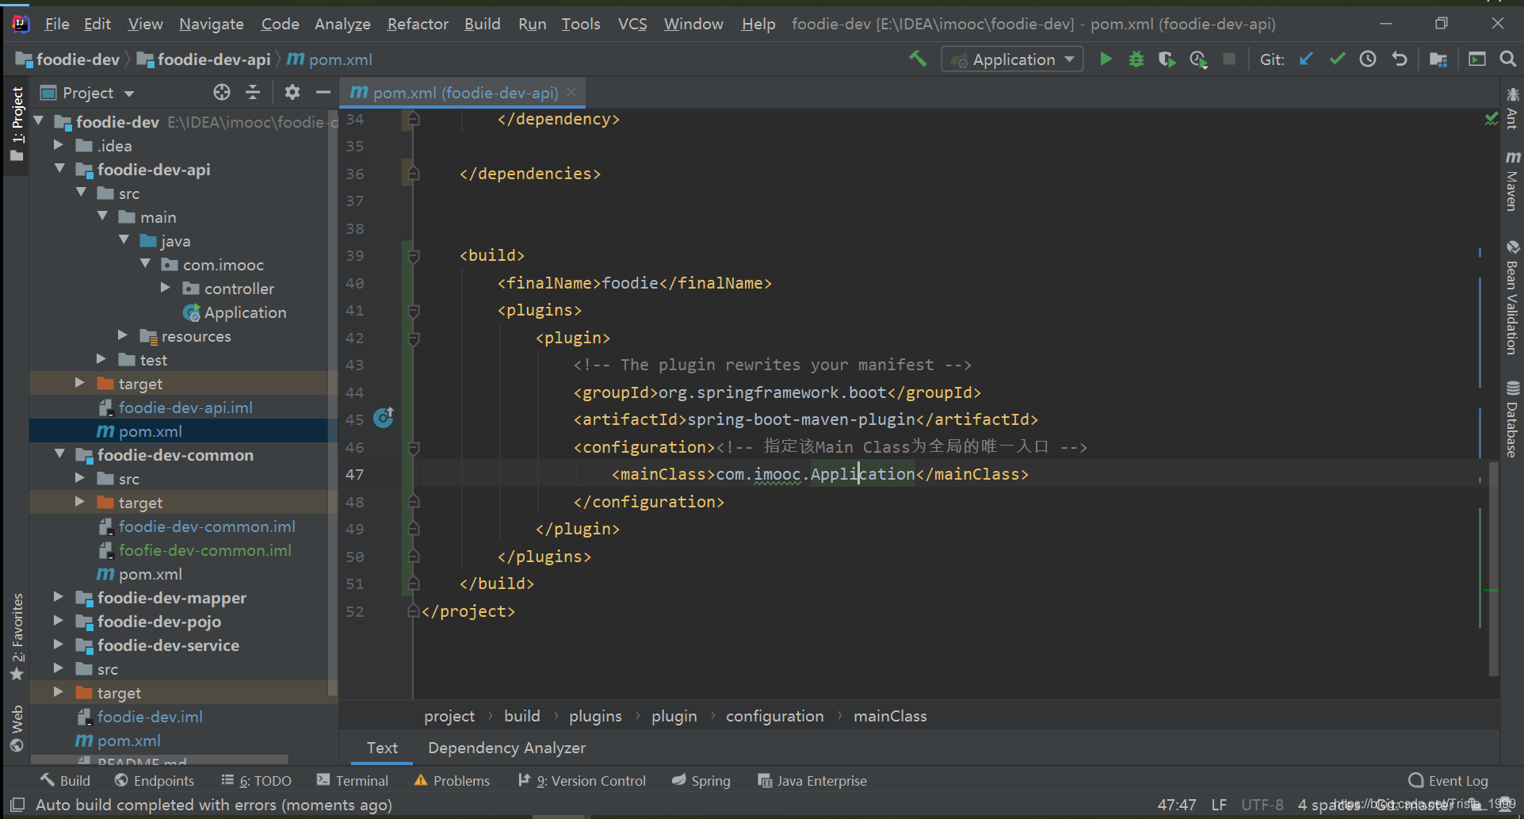
Task: Open the VCS menu
Action: [632, 24]
